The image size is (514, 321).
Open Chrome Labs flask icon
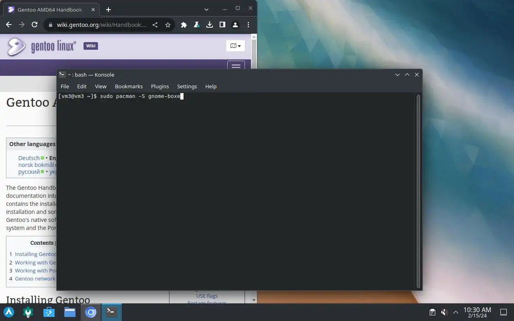pos(197,25)
